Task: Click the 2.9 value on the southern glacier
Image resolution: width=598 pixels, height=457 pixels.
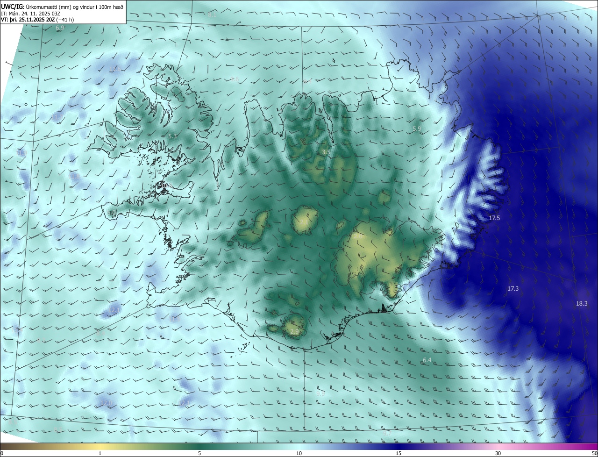Action: 294,332
